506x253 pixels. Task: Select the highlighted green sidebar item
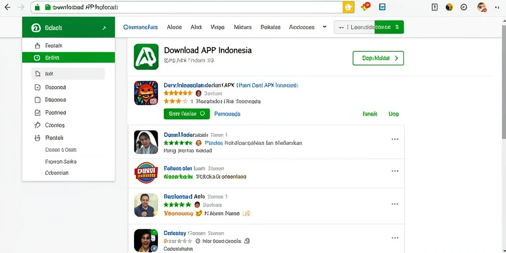[68, 58]
